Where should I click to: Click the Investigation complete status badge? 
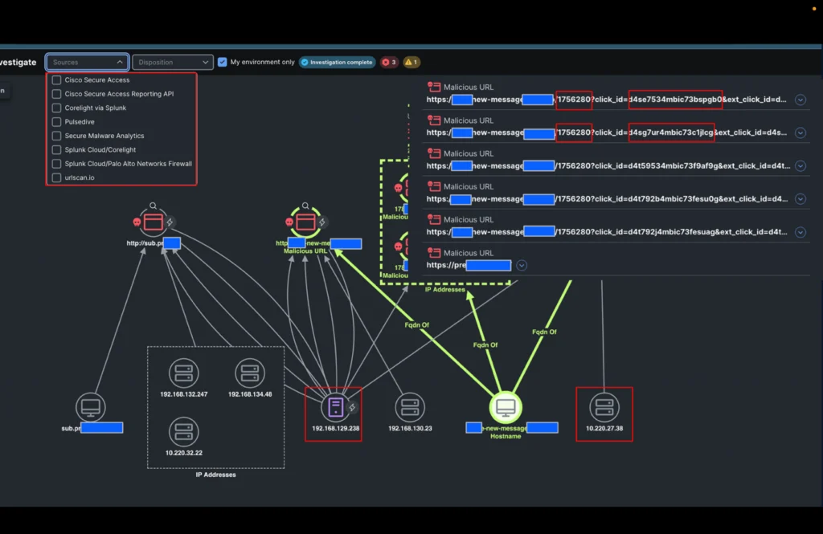pos(337,62)
